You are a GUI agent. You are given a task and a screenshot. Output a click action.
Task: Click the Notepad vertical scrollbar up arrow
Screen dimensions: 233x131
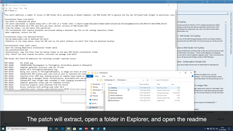(x=176, y=11)
